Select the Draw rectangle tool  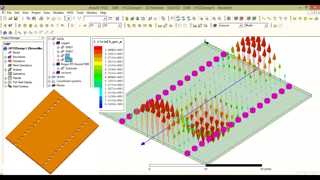(295, 18)
